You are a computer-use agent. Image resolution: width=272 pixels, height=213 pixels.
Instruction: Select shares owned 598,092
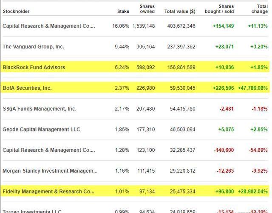tap(145, 67)
